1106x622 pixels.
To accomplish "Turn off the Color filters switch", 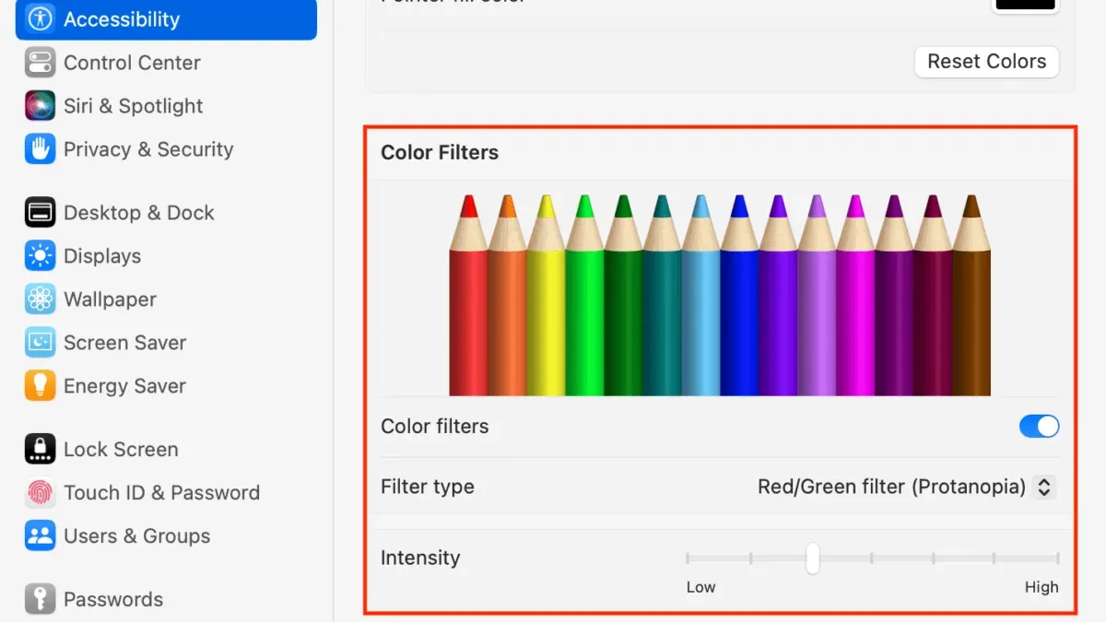I will click(x=1039, y=426).
